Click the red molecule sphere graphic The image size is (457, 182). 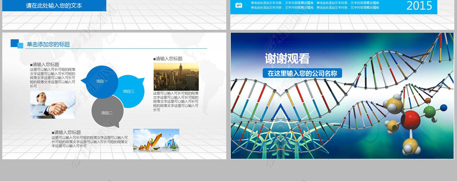pos(410,120)
